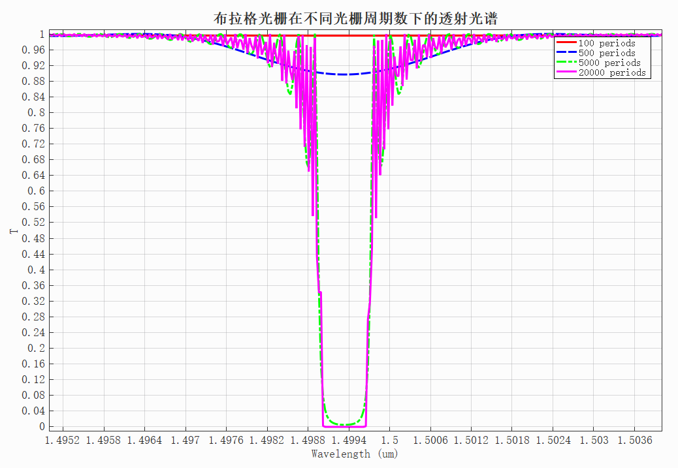Click the magenta line sample for 20000 periods
This screenshot has height=468, width=678.
pyautogui.click(x=566, y=73)
